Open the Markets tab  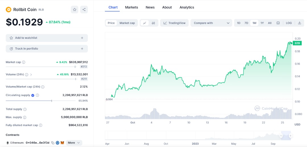coord(132,7)
